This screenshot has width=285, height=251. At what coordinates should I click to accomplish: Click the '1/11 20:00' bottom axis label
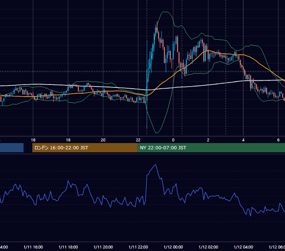(103, 247)
